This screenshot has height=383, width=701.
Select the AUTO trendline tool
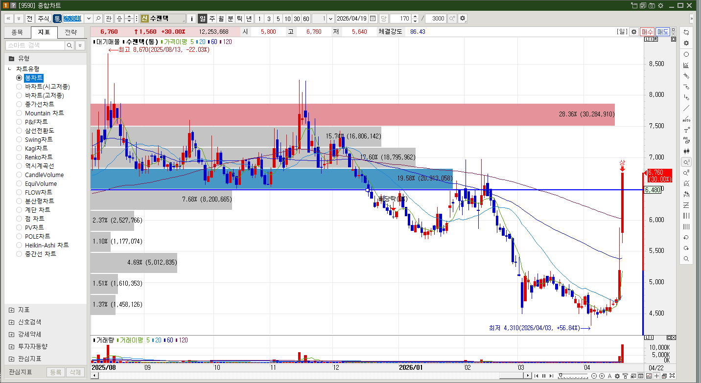pyautogui.click(x=686, y=119)
